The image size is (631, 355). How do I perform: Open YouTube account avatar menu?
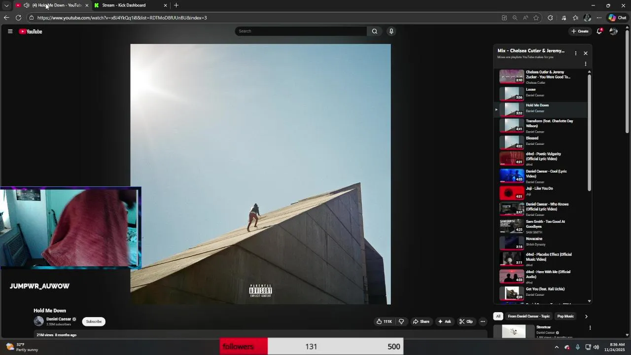pyautogui.click(x=613, y=31)
